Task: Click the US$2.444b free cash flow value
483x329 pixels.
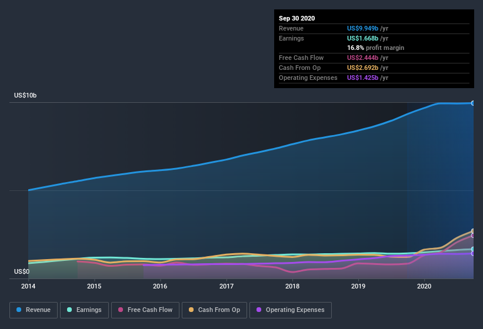Action: click(362, 58)
